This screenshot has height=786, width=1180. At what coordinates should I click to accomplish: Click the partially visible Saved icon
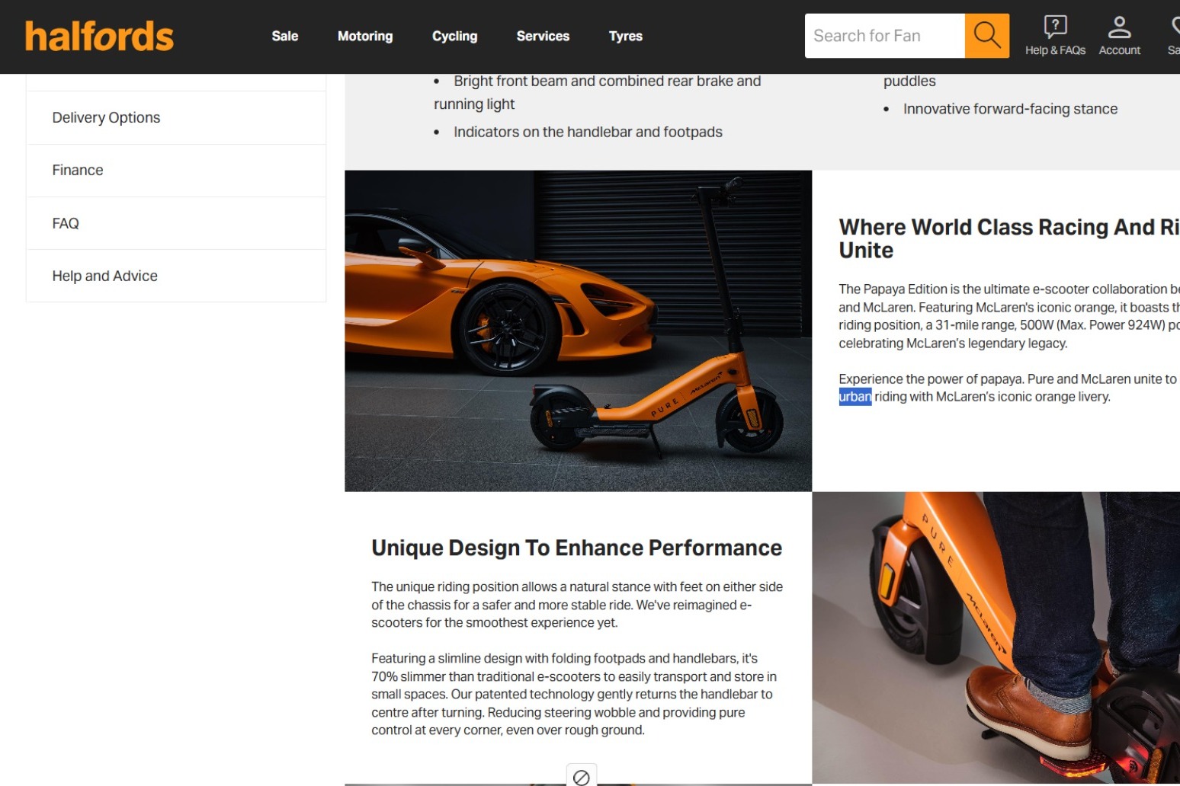pos(1174,36)
